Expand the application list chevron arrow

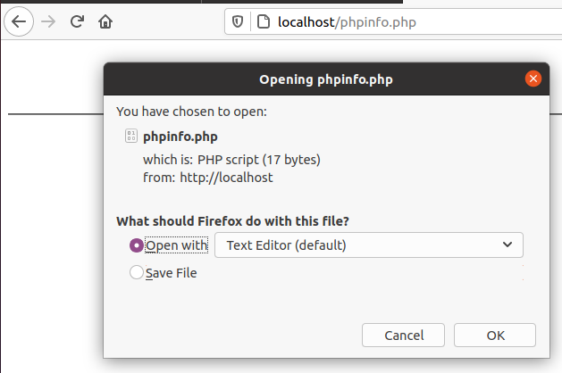coord(507,245)
